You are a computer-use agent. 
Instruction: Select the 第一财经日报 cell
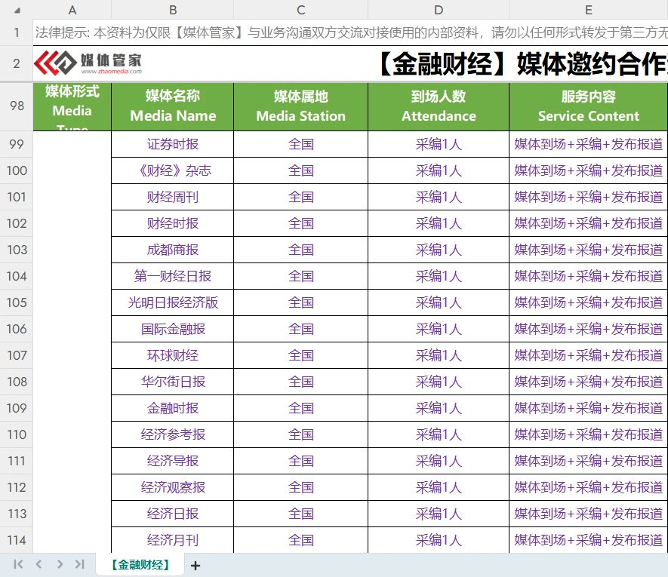pos(173,276)
